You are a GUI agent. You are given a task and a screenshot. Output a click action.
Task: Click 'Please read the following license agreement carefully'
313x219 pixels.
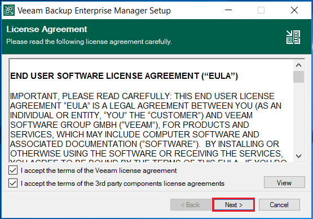click(89, 42)
